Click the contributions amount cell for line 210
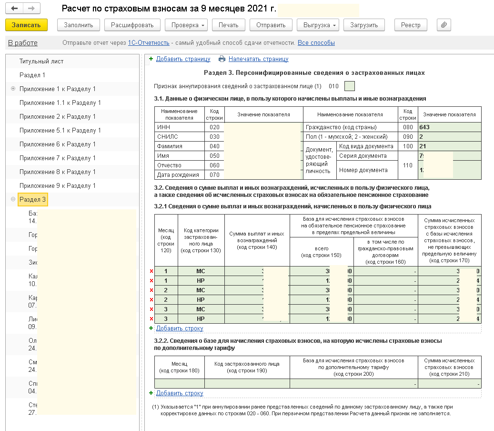The width and height of the screenshot is (494, 431). click(x=450, y=383)
